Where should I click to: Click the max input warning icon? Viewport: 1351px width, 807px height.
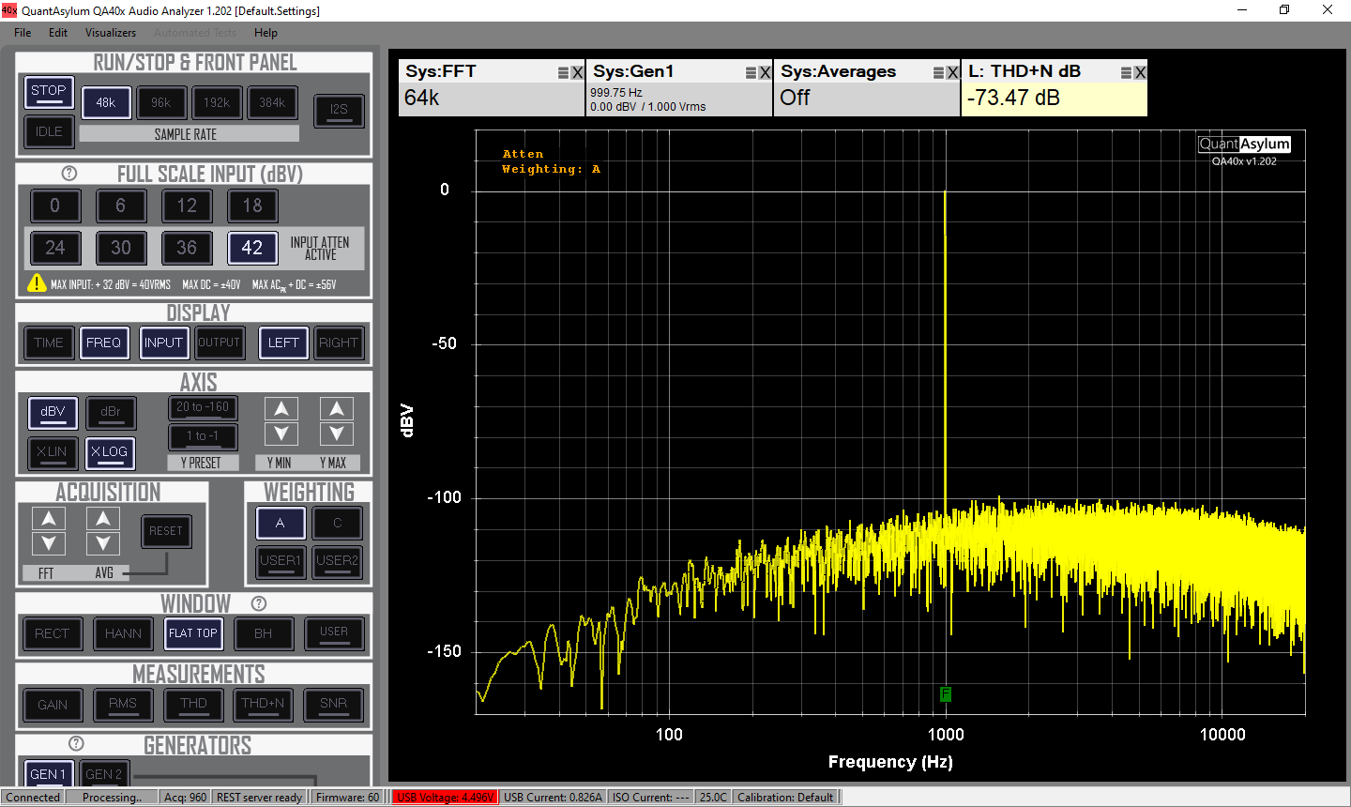37,282
